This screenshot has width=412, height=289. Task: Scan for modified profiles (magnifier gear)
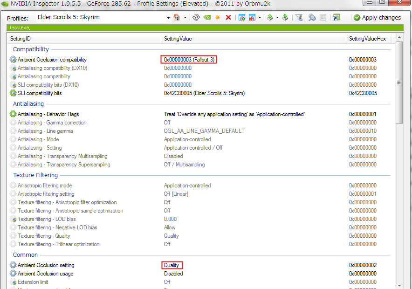[x=312, y=18]
